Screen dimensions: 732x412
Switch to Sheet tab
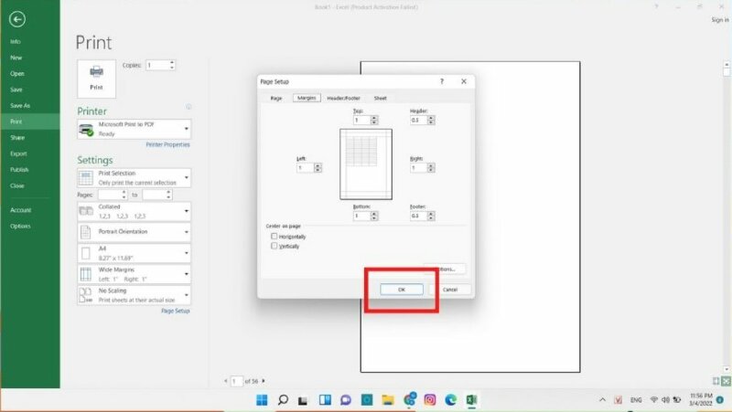pyautogui.click(x=380, y=99)
